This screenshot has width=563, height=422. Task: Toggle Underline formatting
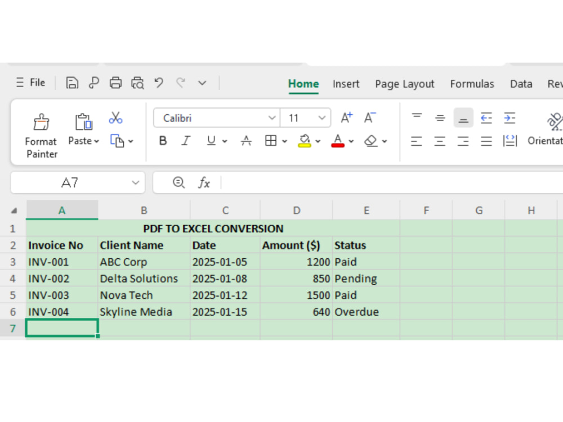pos(211,141)
